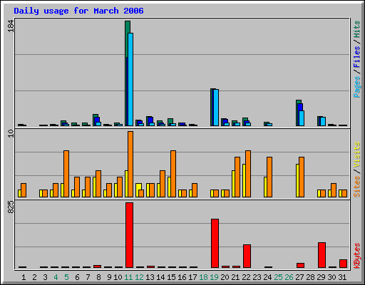
Task: Click the "10" middle axis value
Action: (11, 133)
